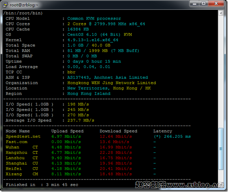Click the www.zrblog.net watermark link
Viewport: 228px width, 192px height.
point(195,185)
